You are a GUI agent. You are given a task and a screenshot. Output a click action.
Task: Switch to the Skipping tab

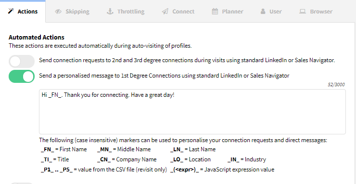(x=72, y=12)
